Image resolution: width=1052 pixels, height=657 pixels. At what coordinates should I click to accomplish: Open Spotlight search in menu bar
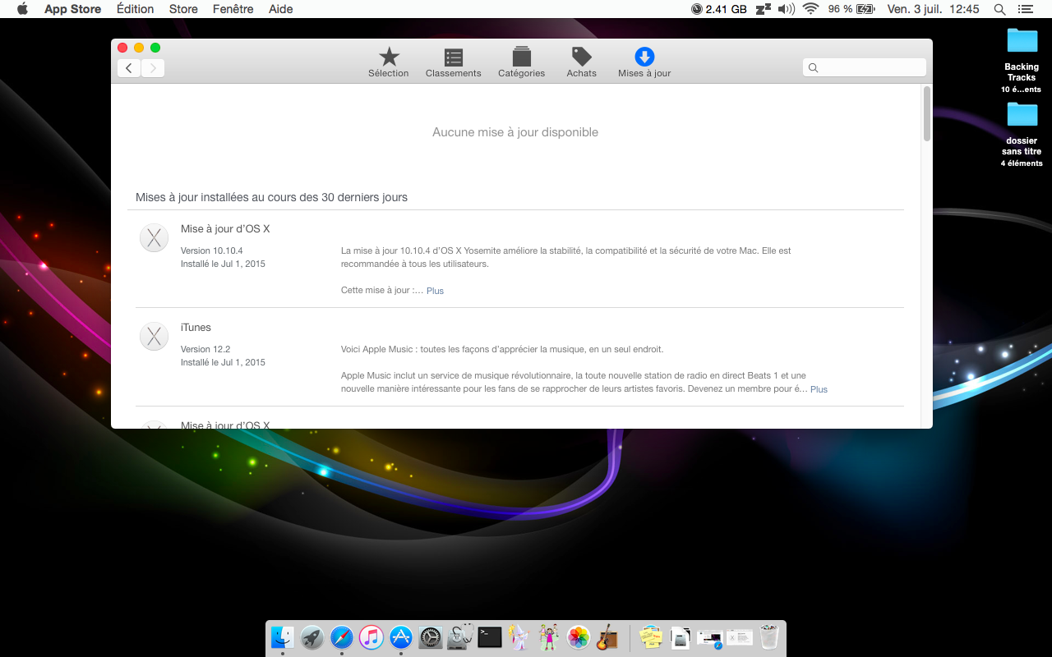(999, 9)
